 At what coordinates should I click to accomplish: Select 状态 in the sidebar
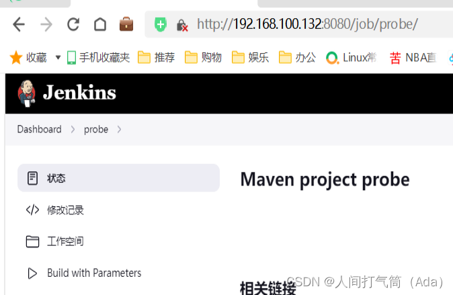118,178
